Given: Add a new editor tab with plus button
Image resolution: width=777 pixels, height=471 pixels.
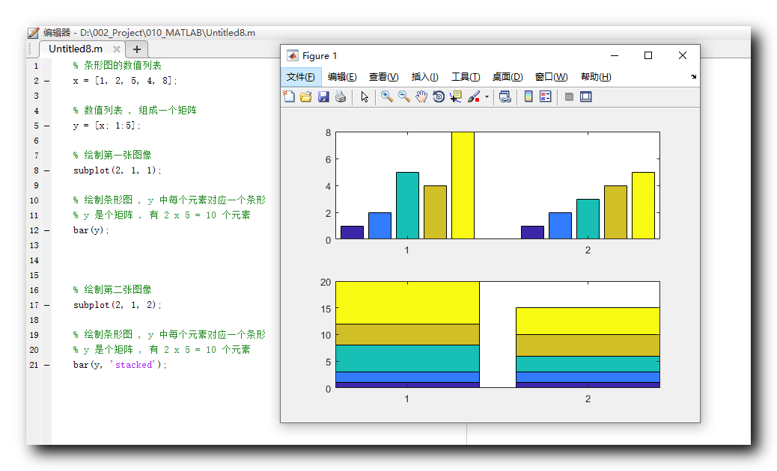Looking at the screenshot, I should click(137, 49).
